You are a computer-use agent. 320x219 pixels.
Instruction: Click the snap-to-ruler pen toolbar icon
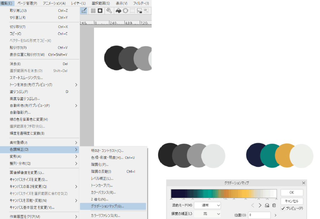click(x=84, y=11)
